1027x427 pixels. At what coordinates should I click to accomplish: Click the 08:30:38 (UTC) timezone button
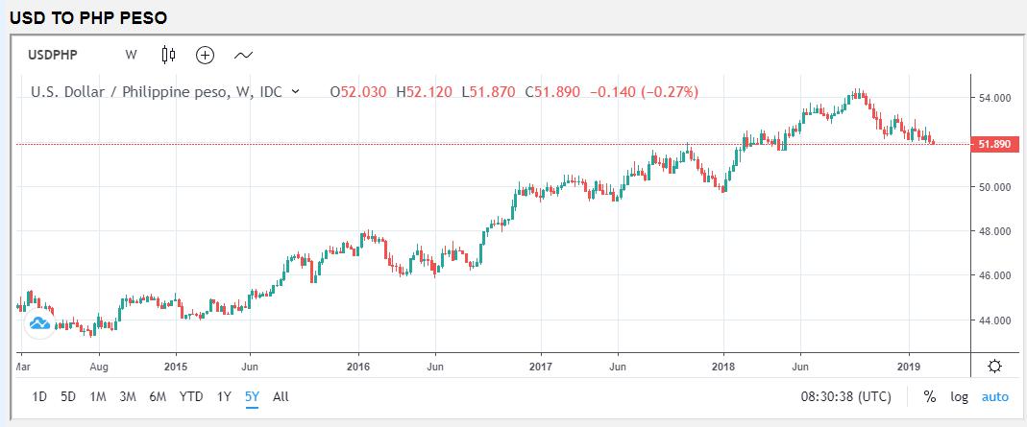(844, 396)
